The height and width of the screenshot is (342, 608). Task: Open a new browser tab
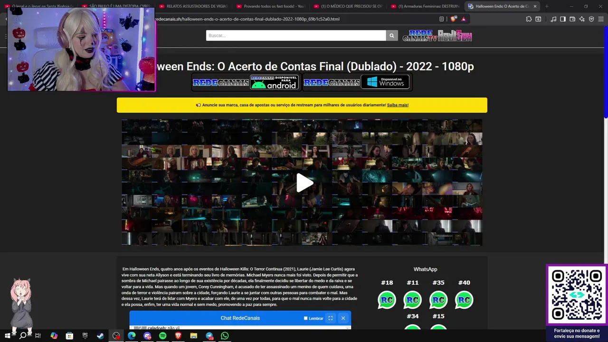(x=547, y=6)
